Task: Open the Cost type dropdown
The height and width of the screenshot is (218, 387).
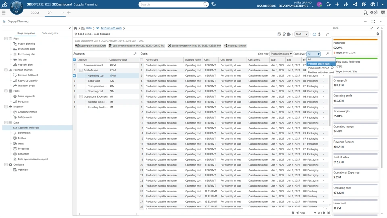Action: point(281,54)
